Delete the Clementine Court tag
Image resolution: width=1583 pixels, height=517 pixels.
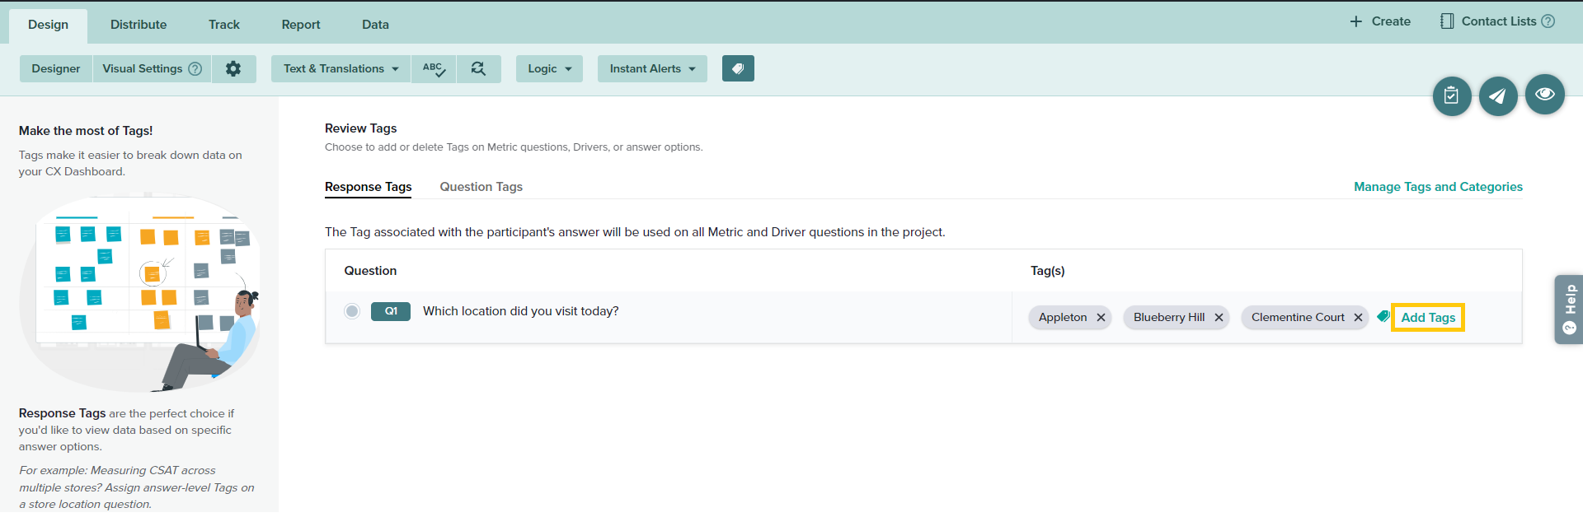(1358, 318)
